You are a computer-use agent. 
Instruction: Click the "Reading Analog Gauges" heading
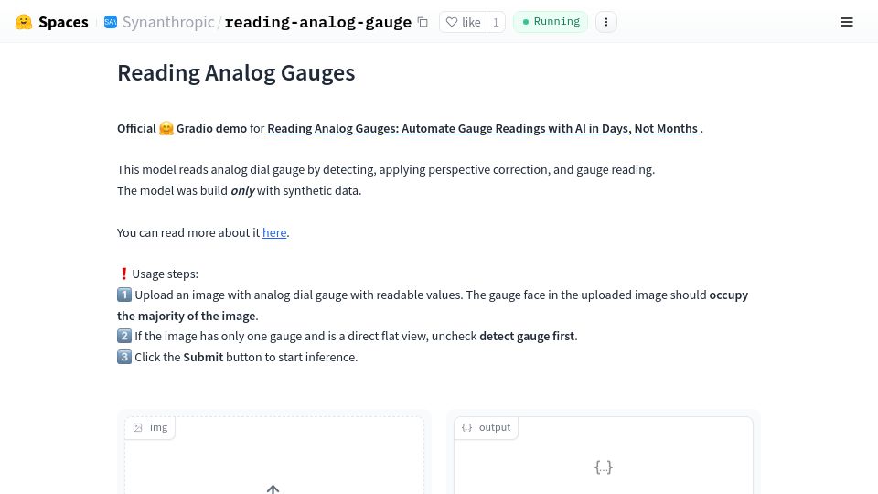click(x=236, y=73)
